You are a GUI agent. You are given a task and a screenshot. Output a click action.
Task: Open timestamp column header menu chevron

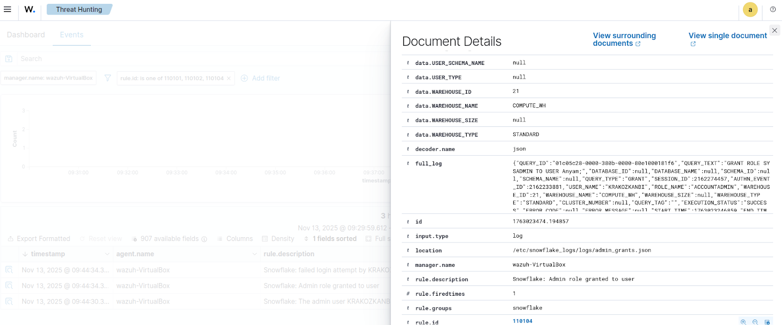click(107, 254)
